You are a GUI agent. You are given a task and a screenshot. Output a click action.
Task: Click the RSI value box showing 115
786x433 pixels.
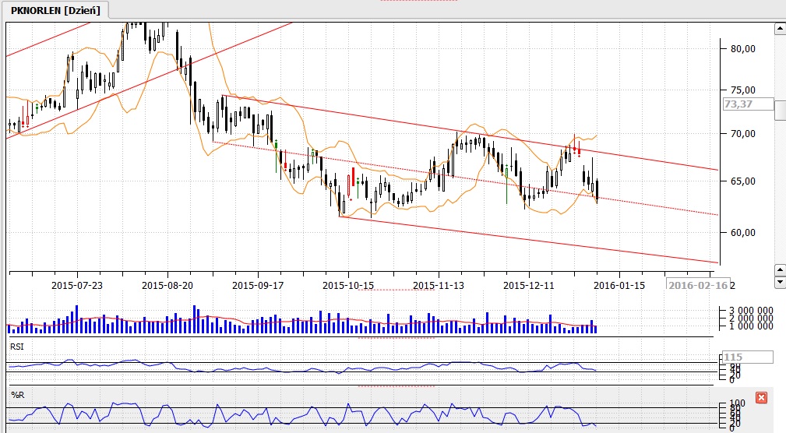tap(747, 357)
